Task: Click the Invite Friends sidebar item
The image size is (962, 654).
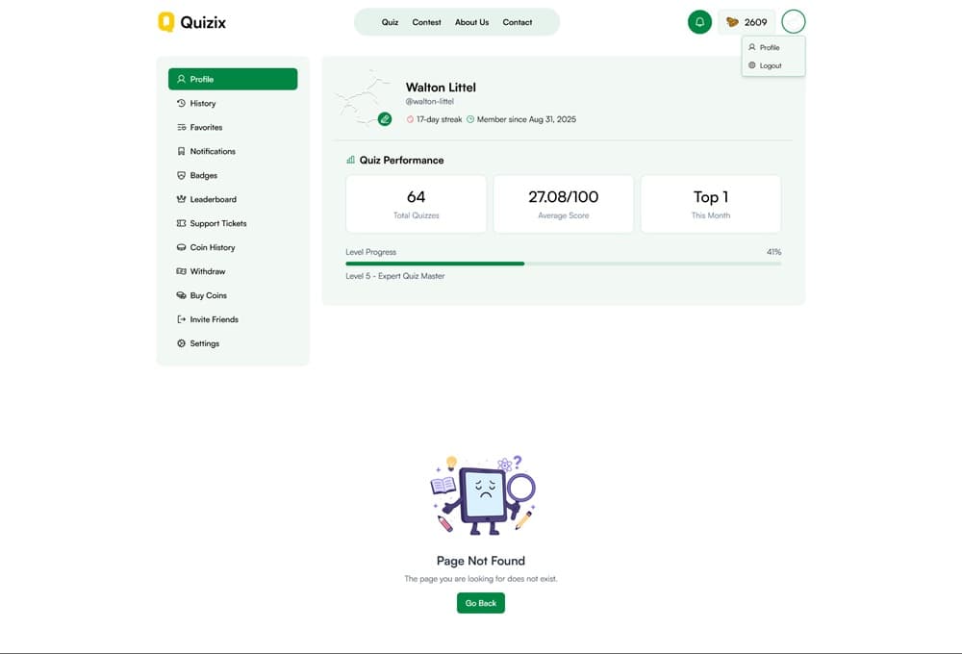Action: pyautogui.click(x=214, y=319)
